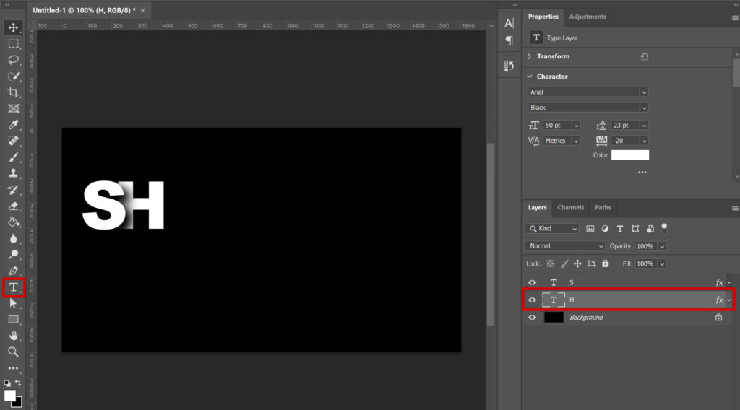Open the Fill value dropdown
Screen dimensions: 740x410
pyautogui.click(x=662, y=264)
